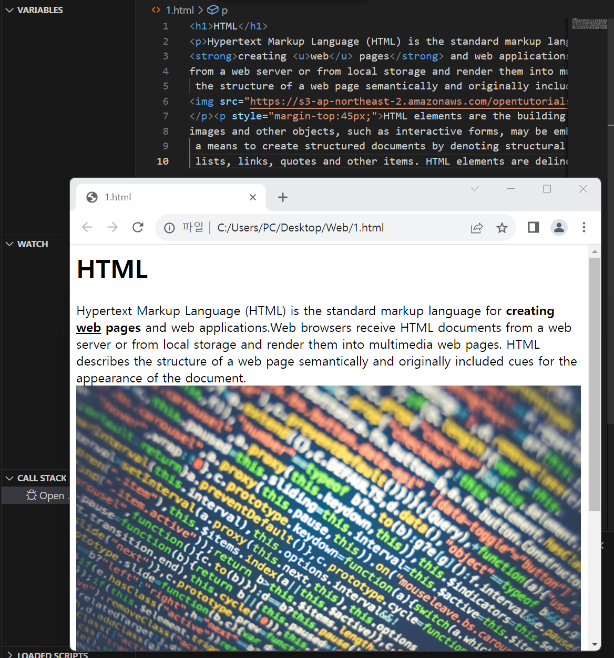Reload the 1.html page

coord(138,227)
